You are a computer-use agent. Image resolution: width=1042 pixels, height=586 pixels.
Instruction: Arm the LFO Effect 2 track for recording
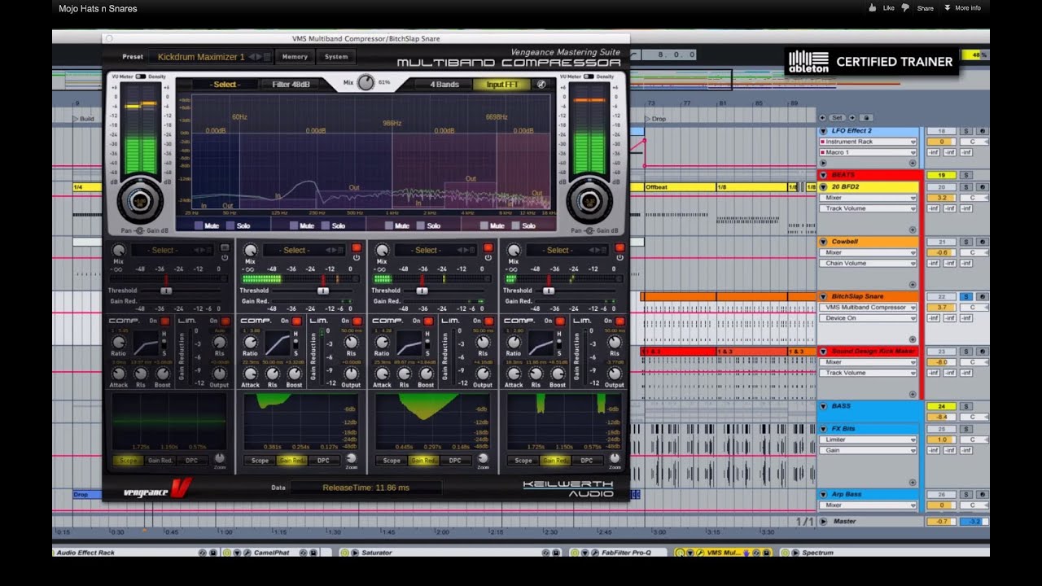[983, 131]
